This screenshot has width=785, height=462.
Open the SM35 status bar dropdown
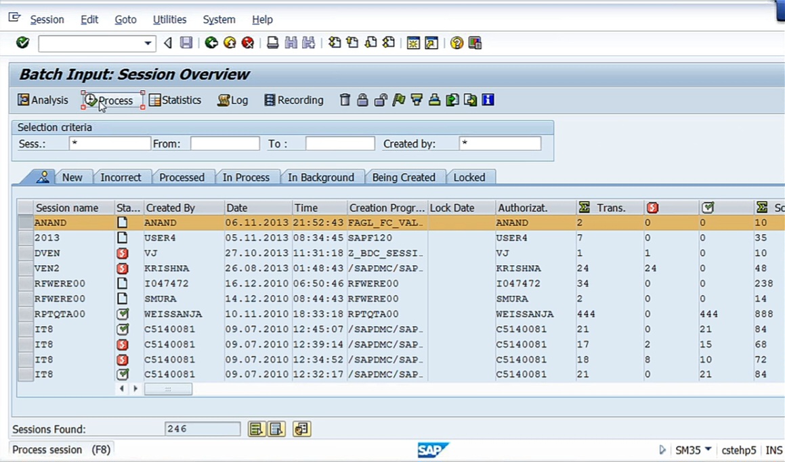click(708, 449)
